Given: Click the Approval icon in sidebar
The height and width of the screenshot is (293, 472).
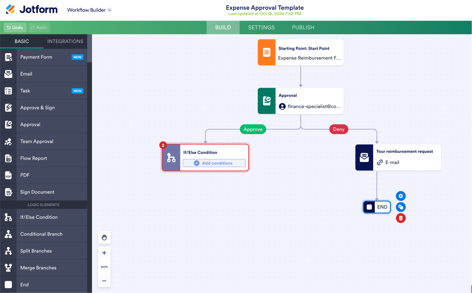Looking at the screenshot, I should [8, 125].
